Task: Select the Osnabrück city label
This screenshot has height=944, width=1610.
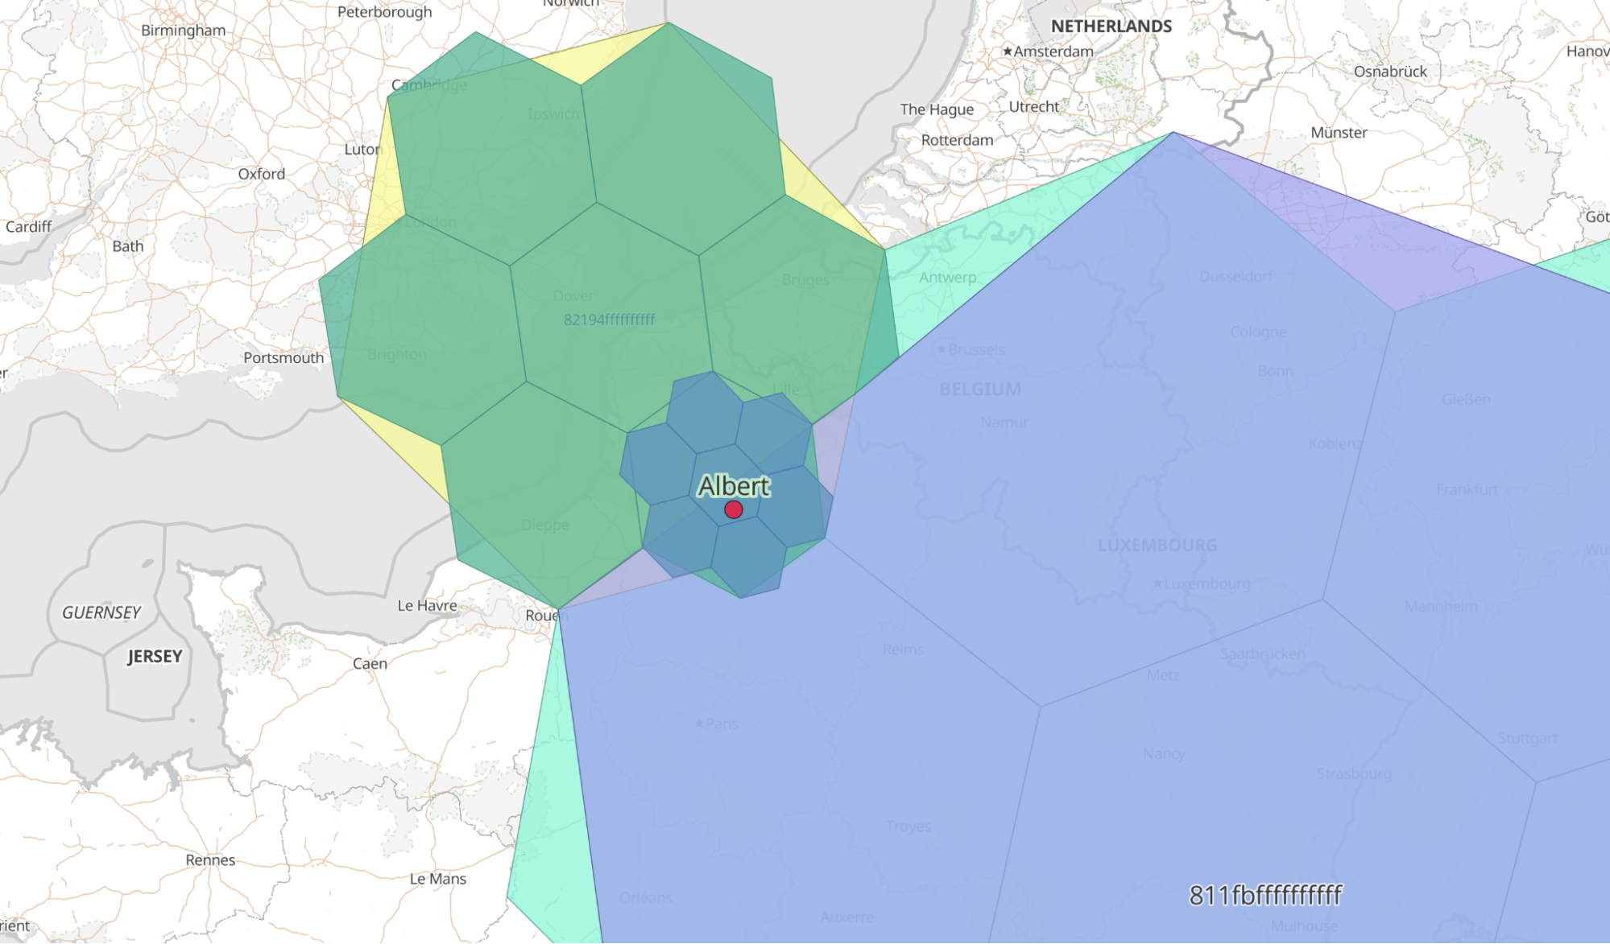Action: 1390,72
